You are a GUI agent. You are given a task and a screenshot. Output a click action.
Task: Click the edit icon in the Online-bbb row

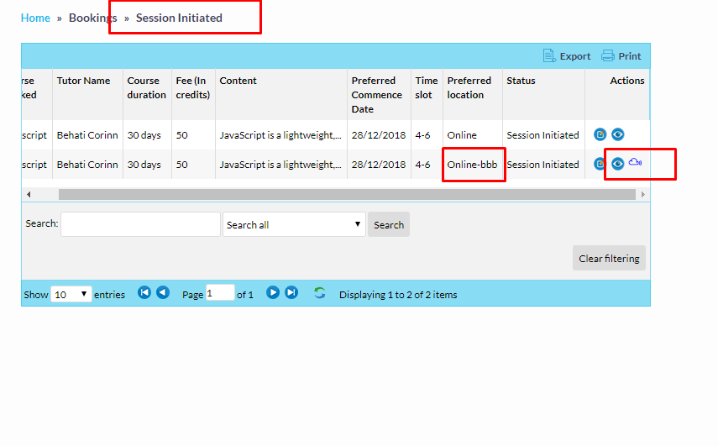tap(600, 164)
